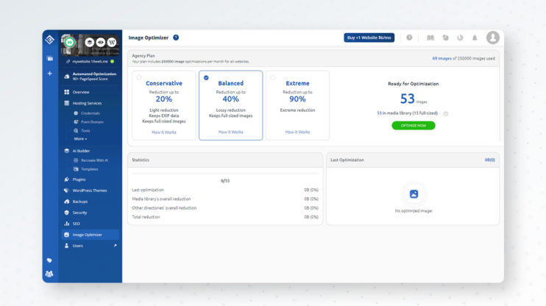Click the 69 images used link
The width and height of the screenshot is (546, 306).
[442, 59]
